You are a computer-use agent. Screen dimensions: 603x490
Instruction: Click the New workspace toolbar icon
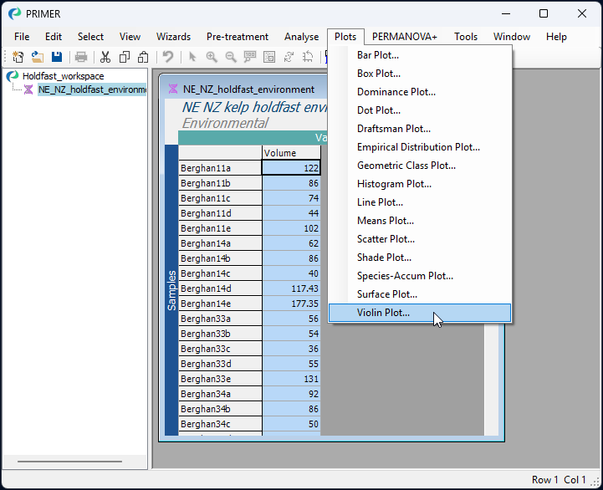pos(18,57)
